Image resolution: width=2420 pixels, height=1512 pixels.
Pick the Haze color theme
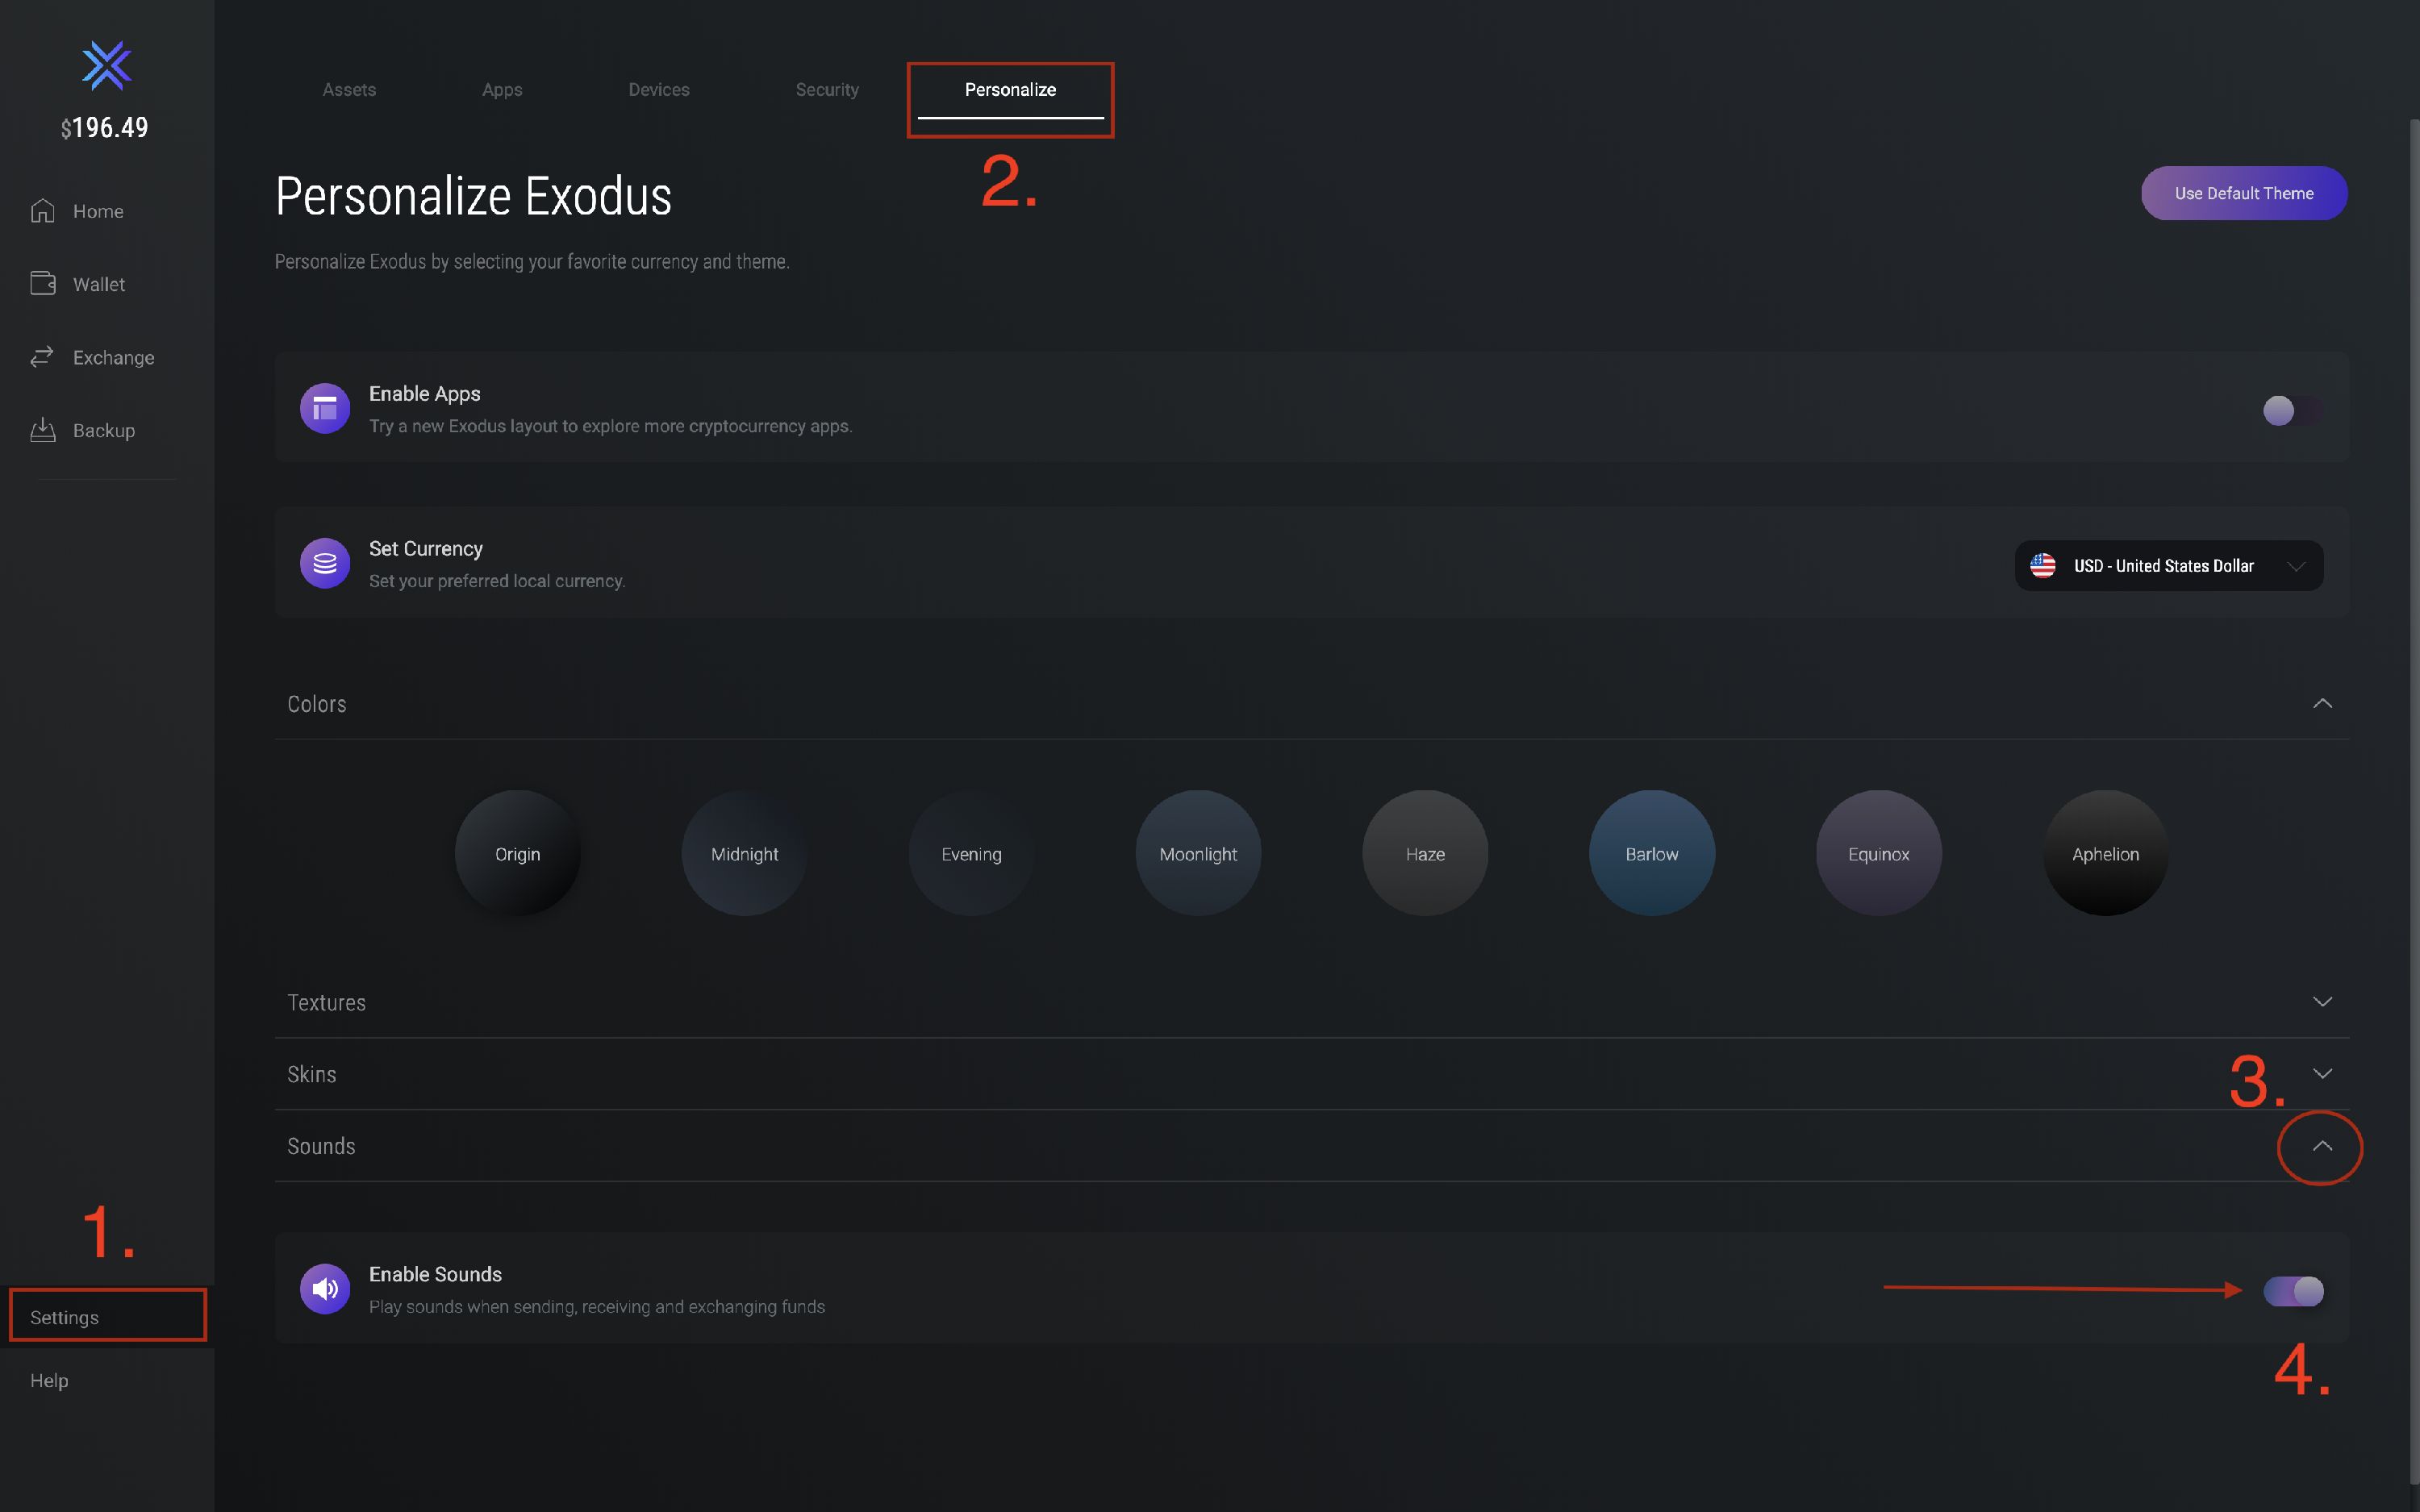point(1425,853)
